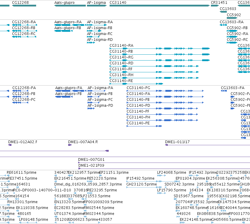This screenshot has width=250, height=224.
Task: Select AP-1sigma-RA transcript label
Action: click(x=100, y=22)
